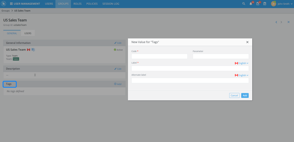Click the app logo in top-left corner
294x142 pixels.
click(x=4, y=4)
